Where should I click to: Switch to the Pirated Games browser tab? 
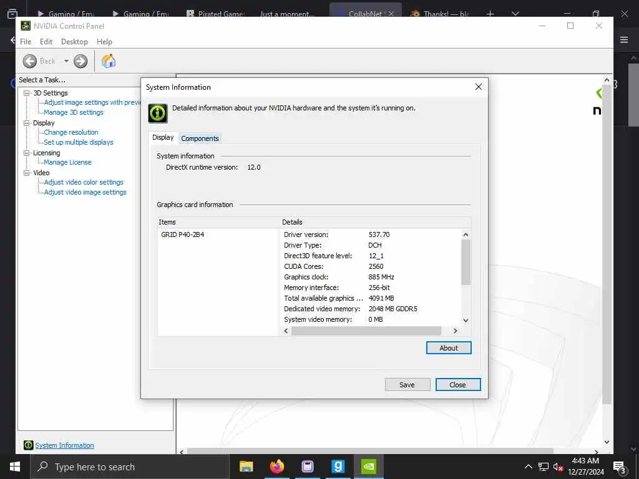[x=216, y=14]
